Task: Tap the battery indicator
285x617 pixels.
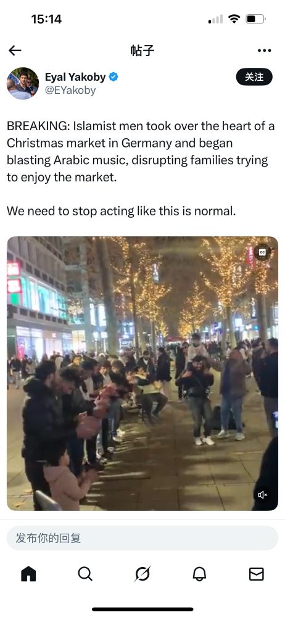Action: [x=255, y=19]
